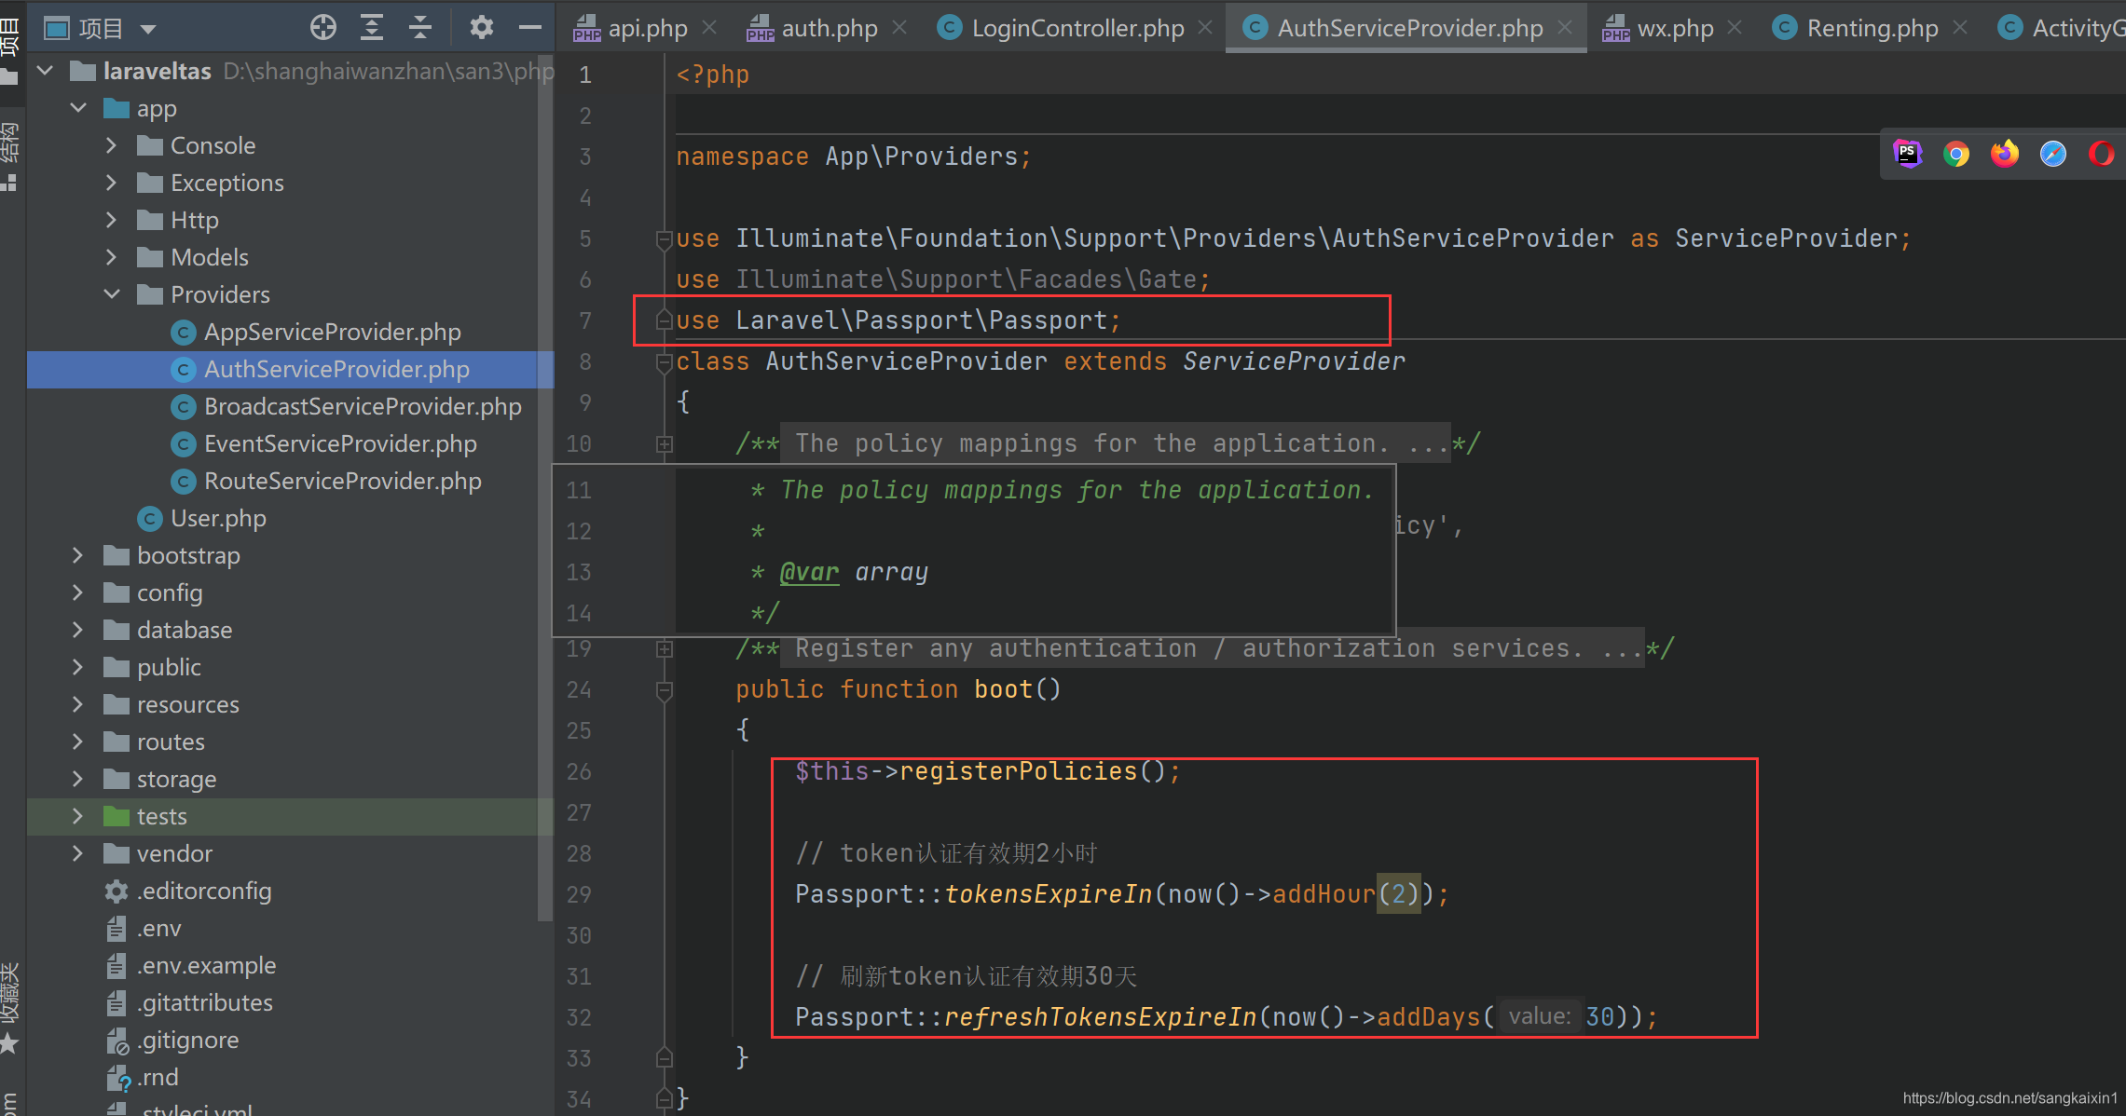Expand the resources folder
Screen dimensions: 2126x1116
[x=78, y=704]
